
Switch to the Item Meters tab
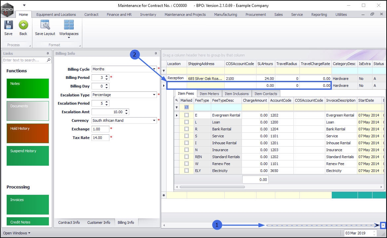pyautogui.click(x=209, y=94)
